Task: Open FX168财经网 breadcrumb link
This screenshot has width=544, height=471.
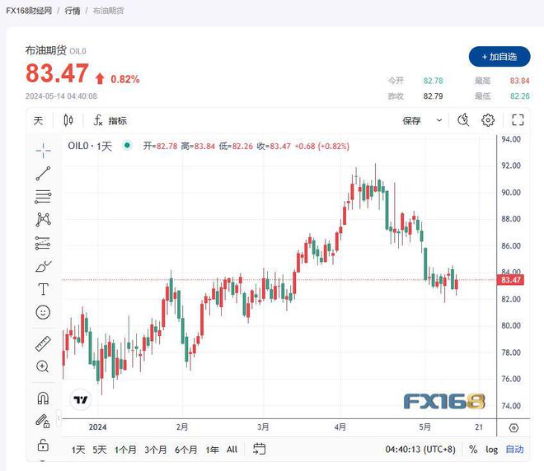Action: click(29, 11)
